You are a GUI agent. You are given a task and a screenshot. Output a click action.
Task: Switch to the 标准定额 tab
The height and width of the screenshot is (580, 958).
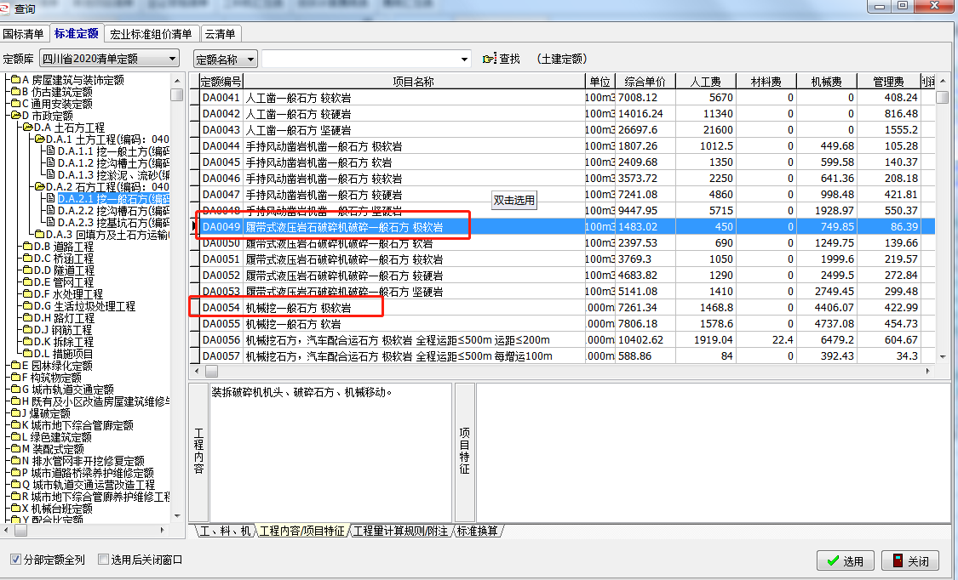tap(77, 33)
